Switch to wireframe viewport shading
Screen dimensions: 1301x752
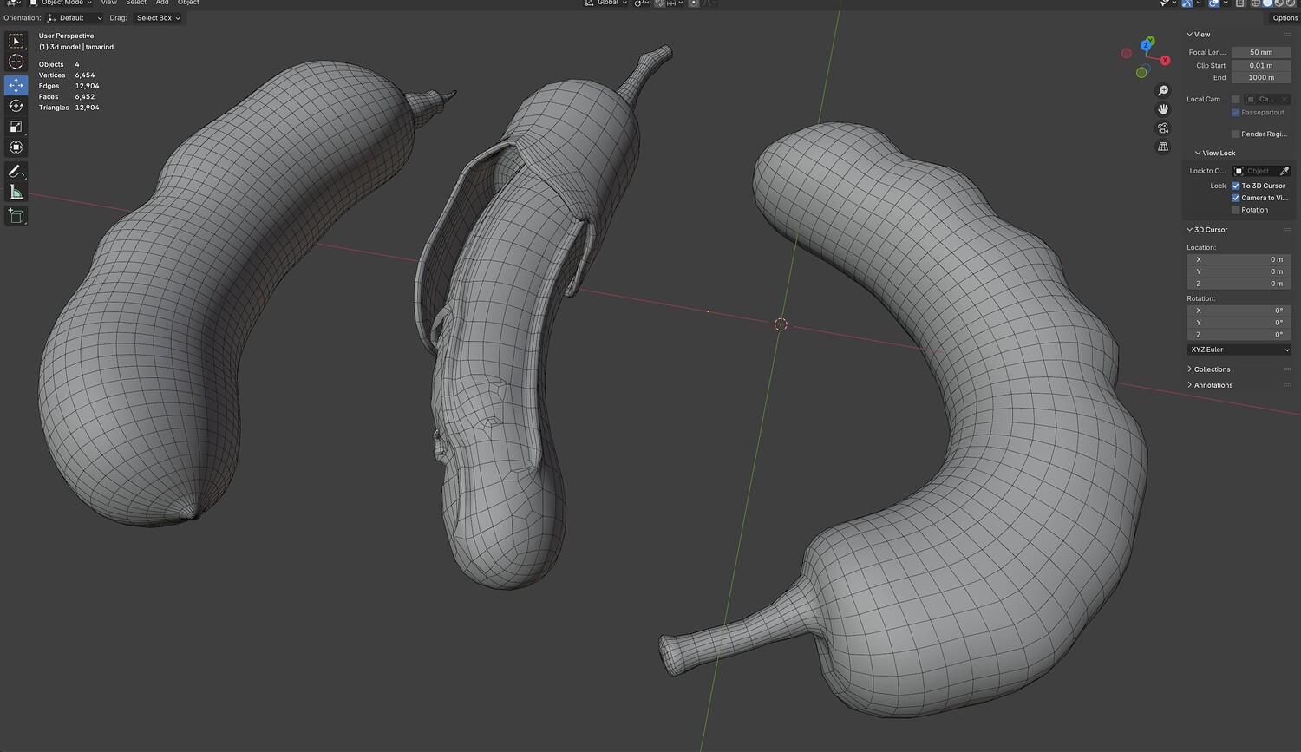click(x=1255, y=3)
